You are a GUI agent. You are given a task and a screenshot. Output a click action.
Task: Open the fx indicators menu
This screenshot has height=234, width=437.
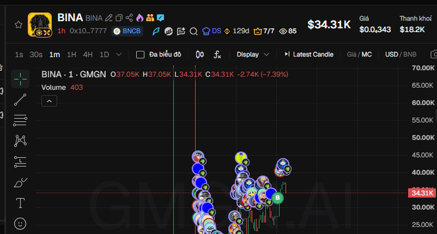(217, 54)
